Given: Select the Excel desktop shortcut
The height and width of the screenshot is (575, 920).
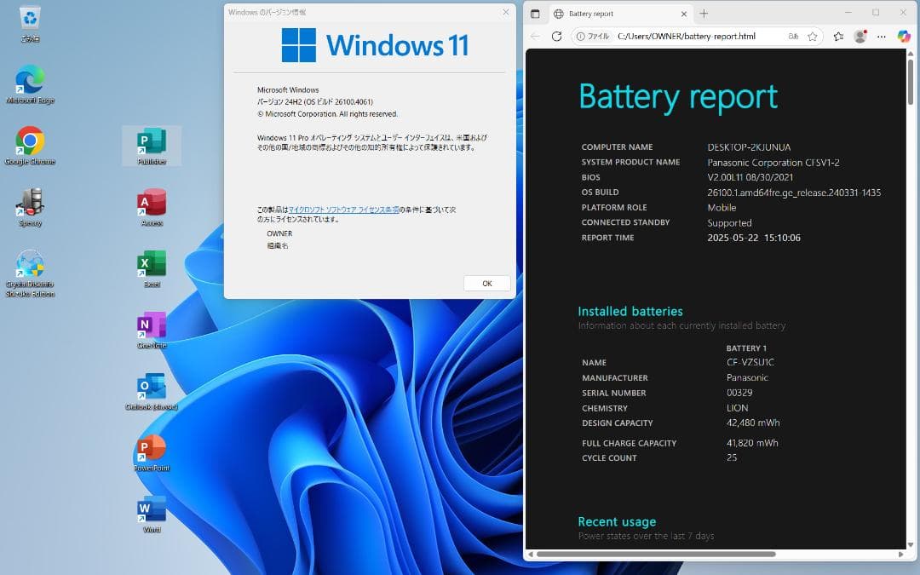Looking at the screenshot, I should coord(152,264).
